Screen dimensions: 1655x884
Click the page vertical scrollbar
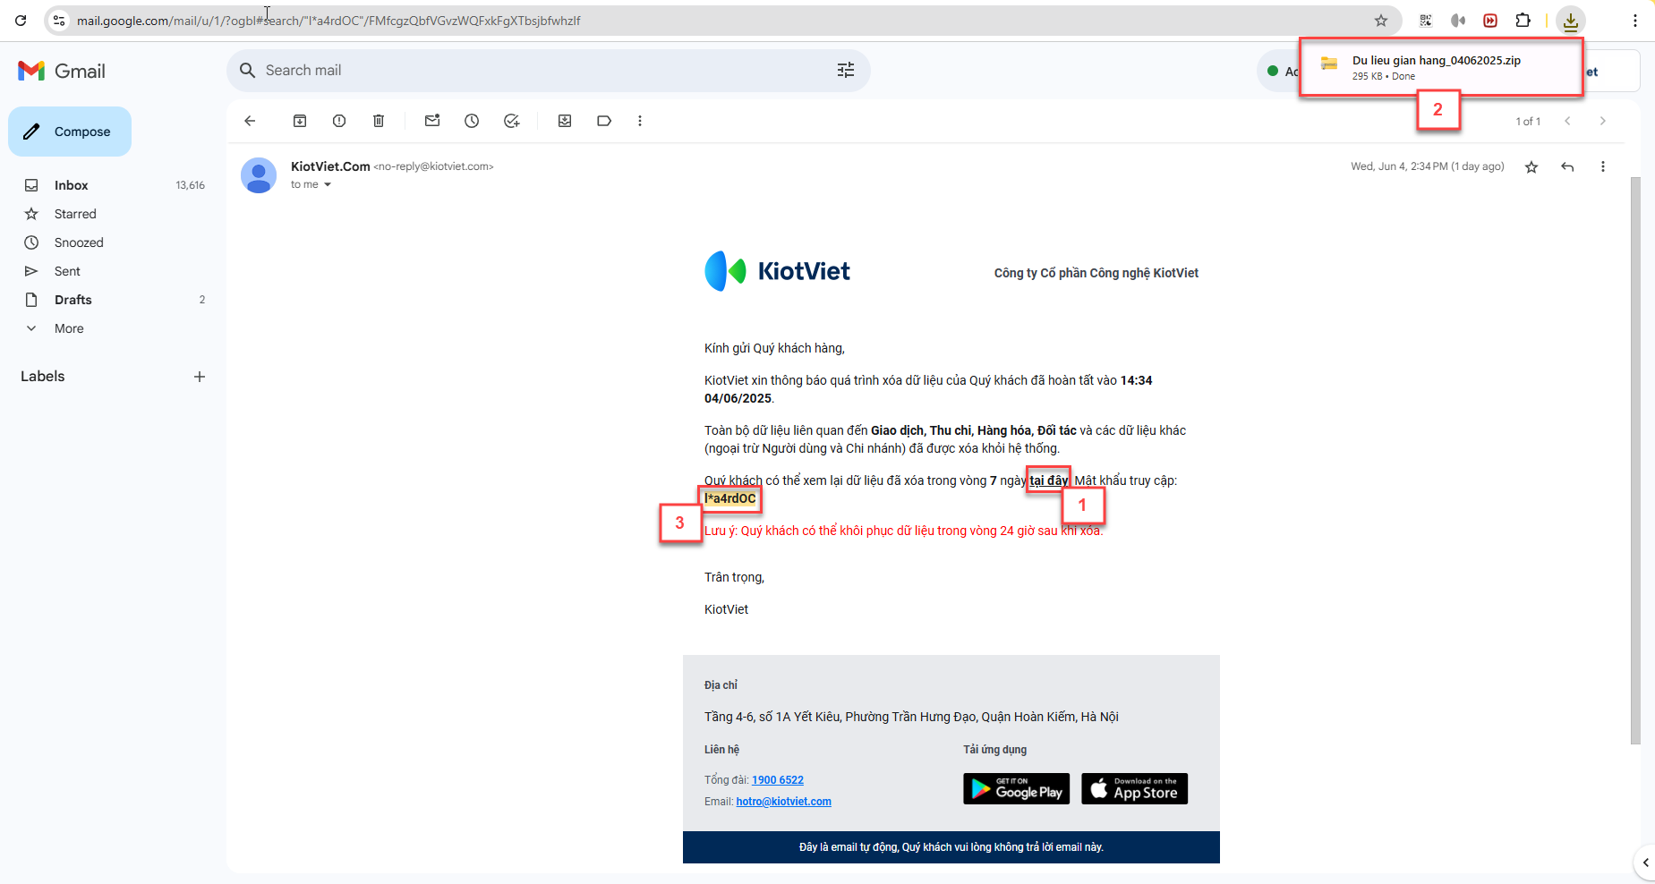tap(1635, 461)
